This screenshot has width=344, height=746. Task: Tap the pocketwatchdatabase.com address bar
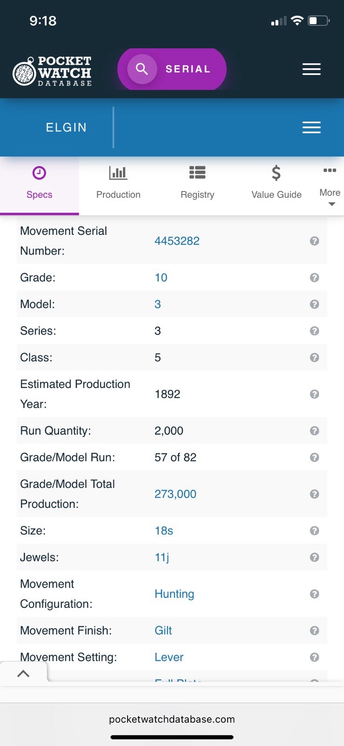pos(172,719)
